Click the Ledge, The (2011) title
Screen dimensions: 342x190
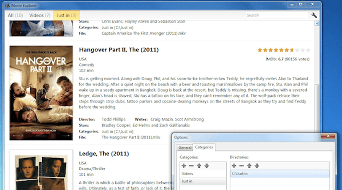tap(104, 154)
